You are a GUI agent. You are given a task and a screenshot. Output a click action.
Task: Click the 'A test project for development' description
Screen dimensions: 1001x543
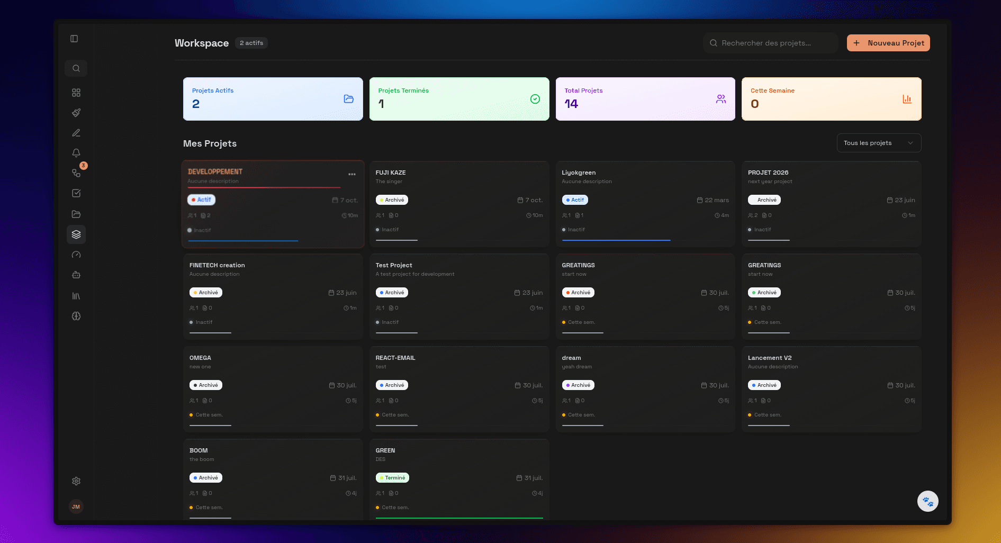[x=415, y=274]
